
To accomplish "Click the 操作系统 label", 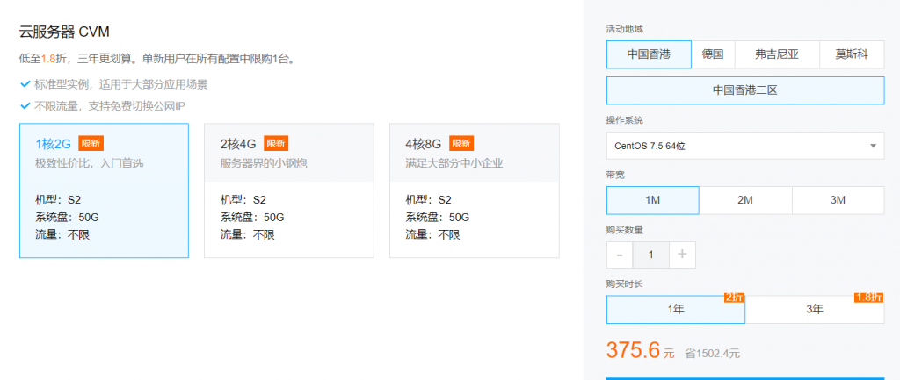I will pyautogui.click(x=625, y=120).
